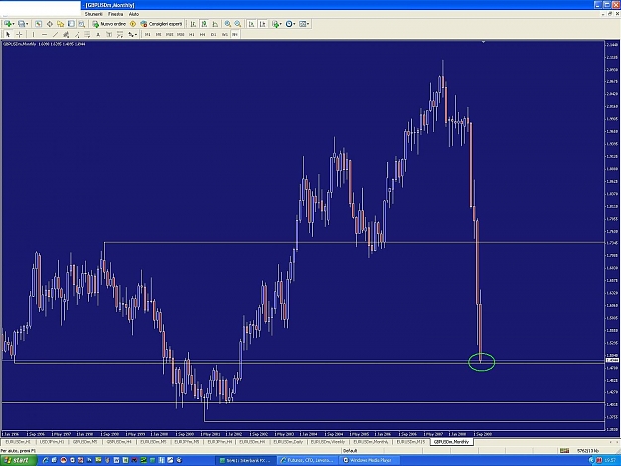The image size is (621, 466).
Task: Open the Navigator folder icon
Action: (60, 24)
